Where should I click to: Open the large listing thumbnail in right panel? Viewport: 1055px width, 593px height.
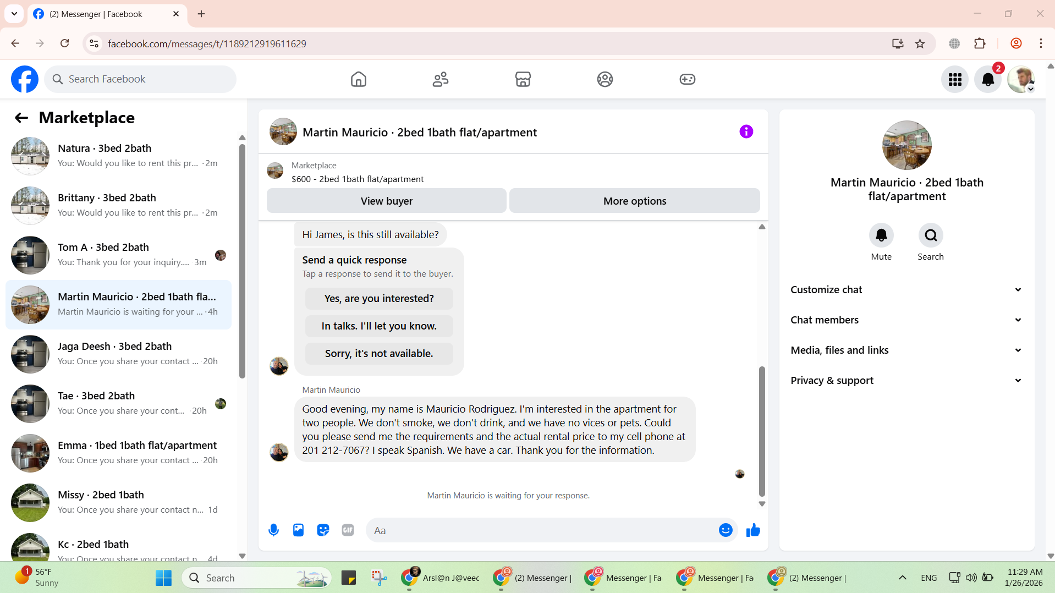pyautogui.click(x=906, y=145)
